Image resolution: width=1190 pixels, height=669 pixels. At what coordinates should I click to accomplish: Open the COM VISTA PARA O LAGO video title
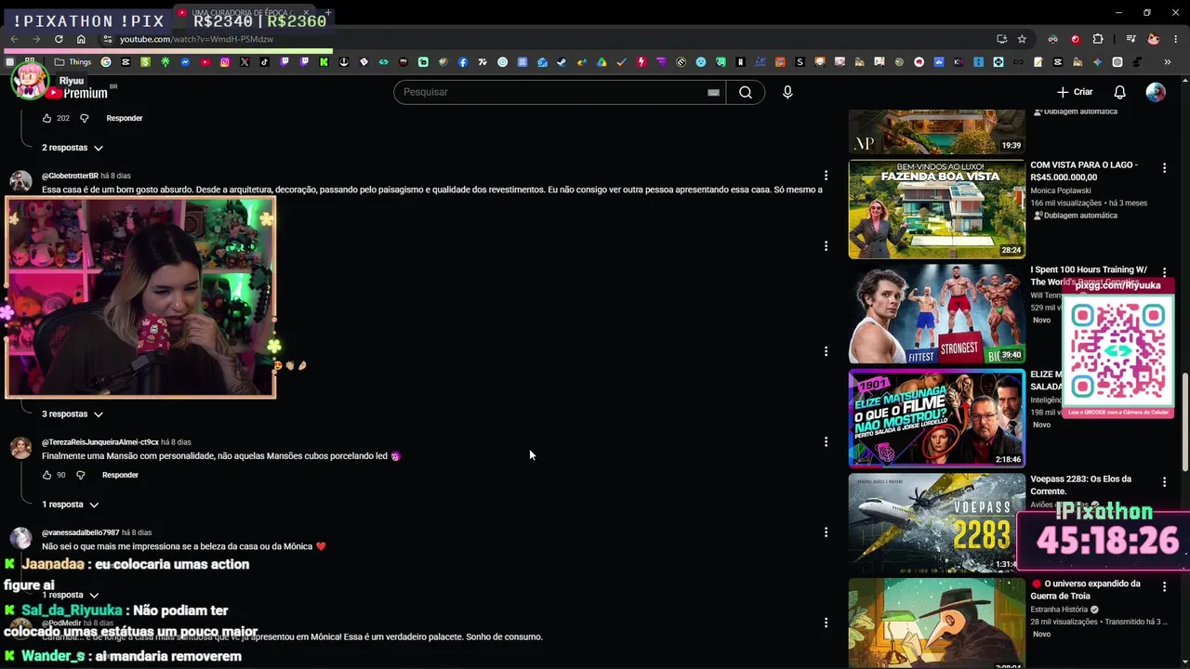pyautogui.click(x=1084, y=171)
